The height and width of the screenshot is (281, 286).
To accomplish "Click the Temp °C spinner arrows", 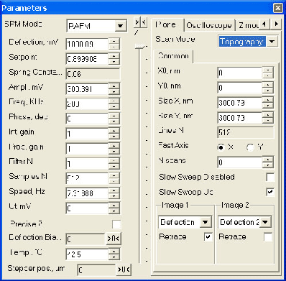I will 114,254.
